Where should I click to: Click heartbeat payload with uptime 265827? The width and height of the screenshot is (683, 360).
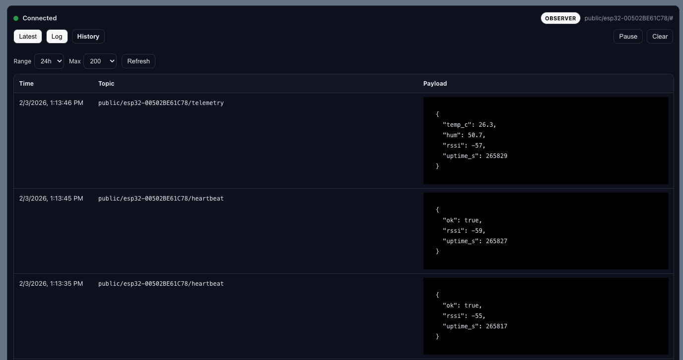tap(546, 231)
